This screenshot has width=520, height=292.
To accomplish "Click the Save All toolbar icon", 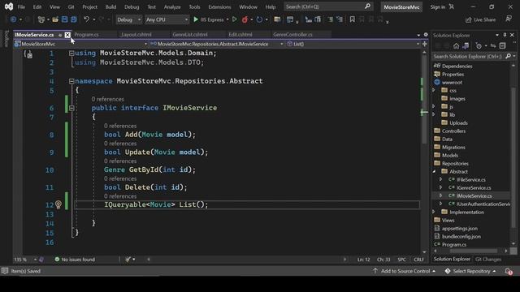I will click(74, 19).
